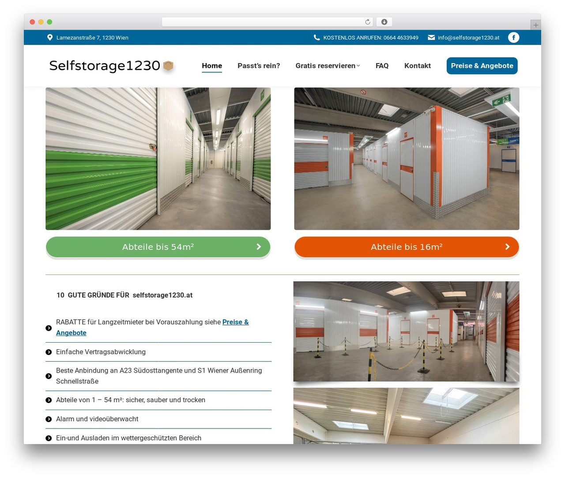This screenshot has height=478, width=565.
Task: Click the email envelope icon
Action: coord(431,37)
